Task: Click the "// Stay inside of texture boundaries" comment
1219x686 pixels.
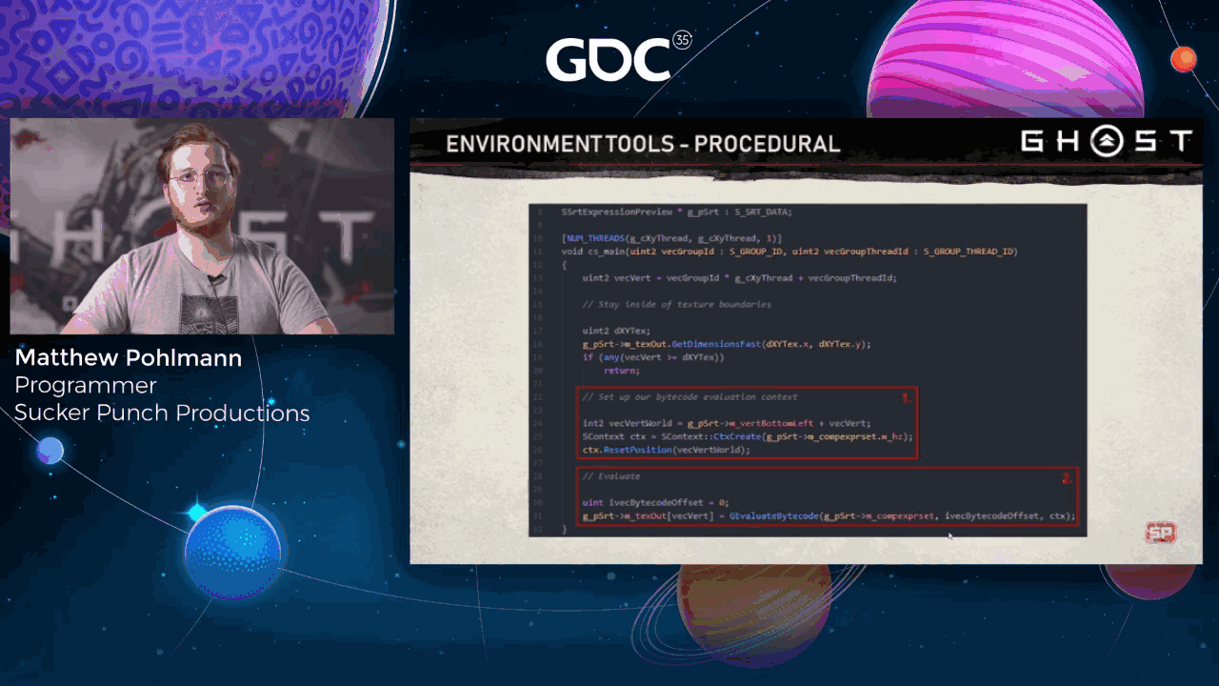Action: pos(677,305)
